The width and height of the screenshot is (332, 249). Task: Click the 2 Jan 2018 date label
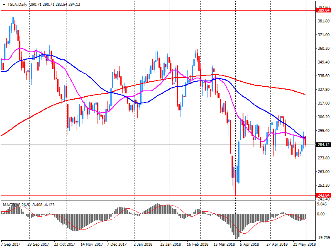pos(143,244)
